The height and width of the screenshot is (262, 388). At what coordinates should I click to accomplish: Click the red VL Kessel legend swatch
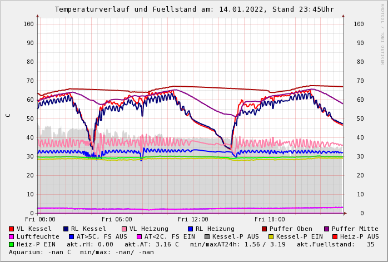pyautogui.click(x=12, y=229)
